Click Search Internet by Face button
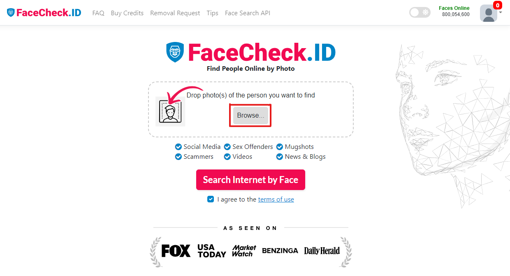Viewport: 510px width, 276px height. (x=250, y=180)
